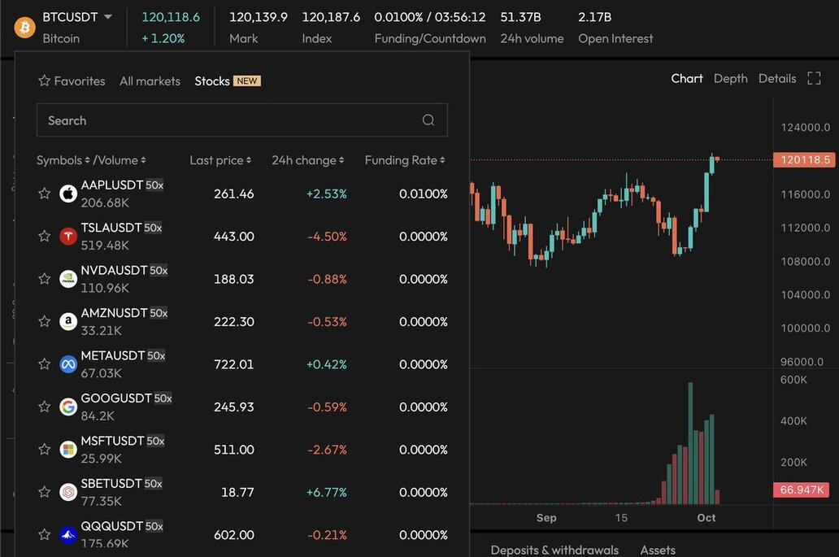Star NVDAUSDT as a favorite
The image size is (839, 557).
point(45,279)
